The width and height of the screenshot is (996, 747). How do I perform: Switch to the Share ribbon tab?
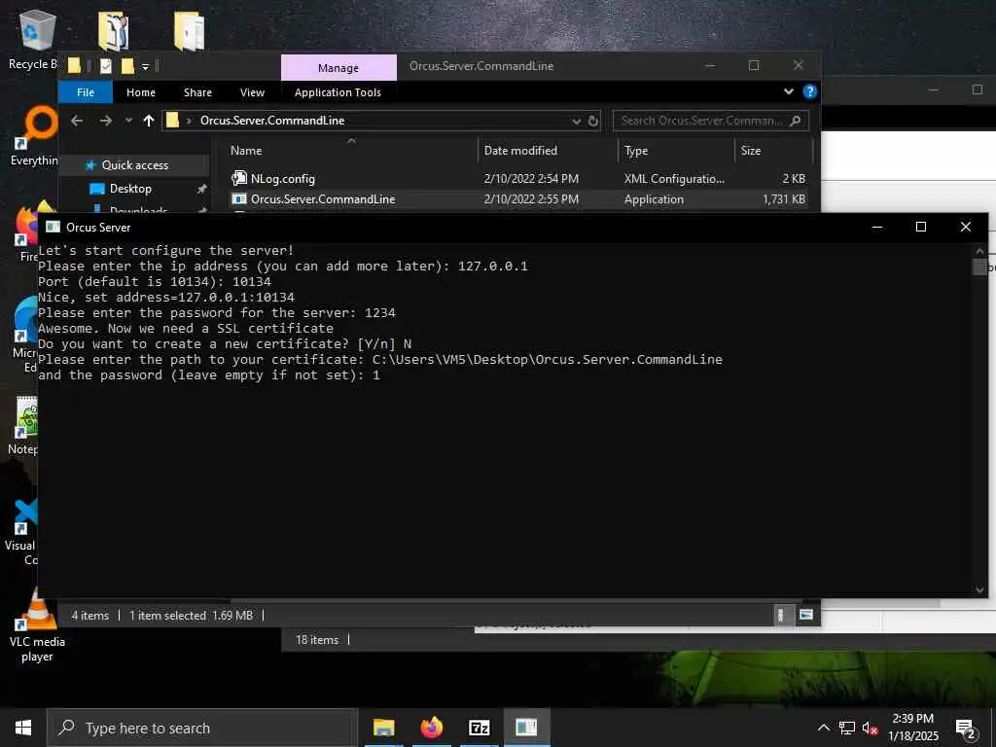(197, 92)
